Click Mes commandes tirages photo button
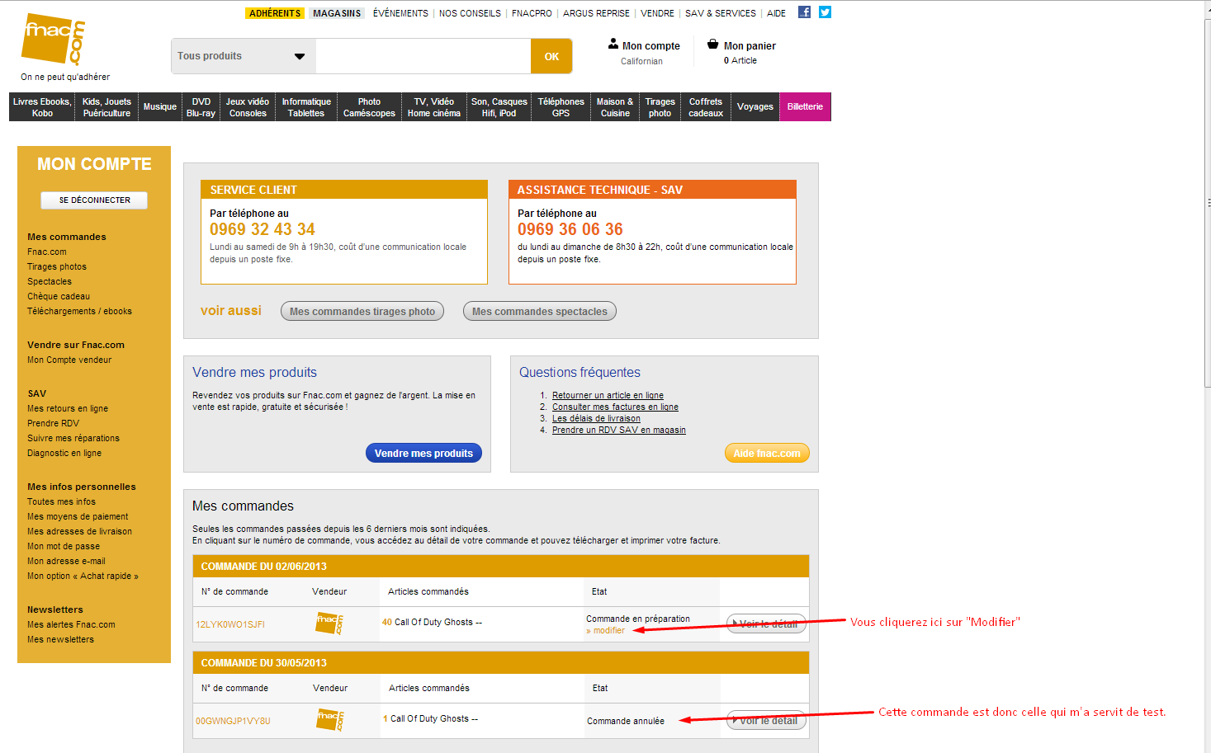 pyautogui.click(x=362, y=311)
